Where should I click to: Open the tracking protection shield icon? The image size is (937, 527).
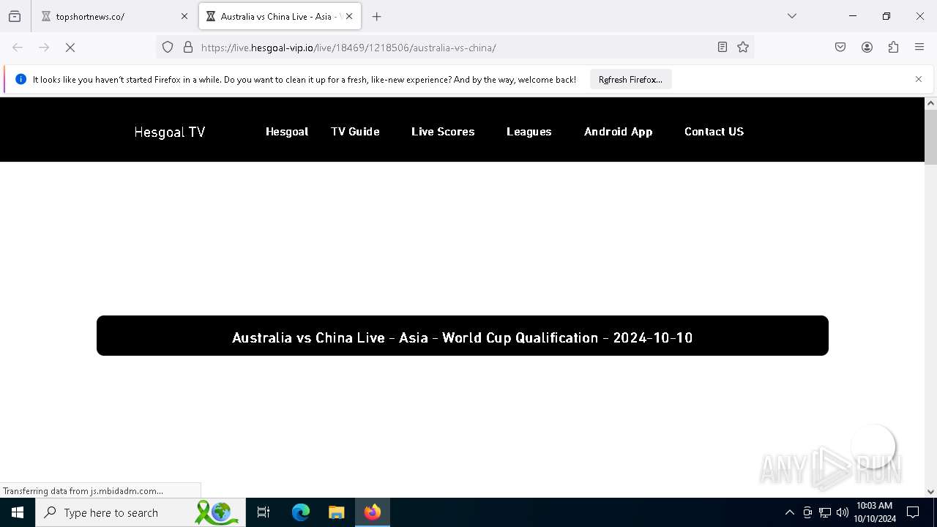168,48
